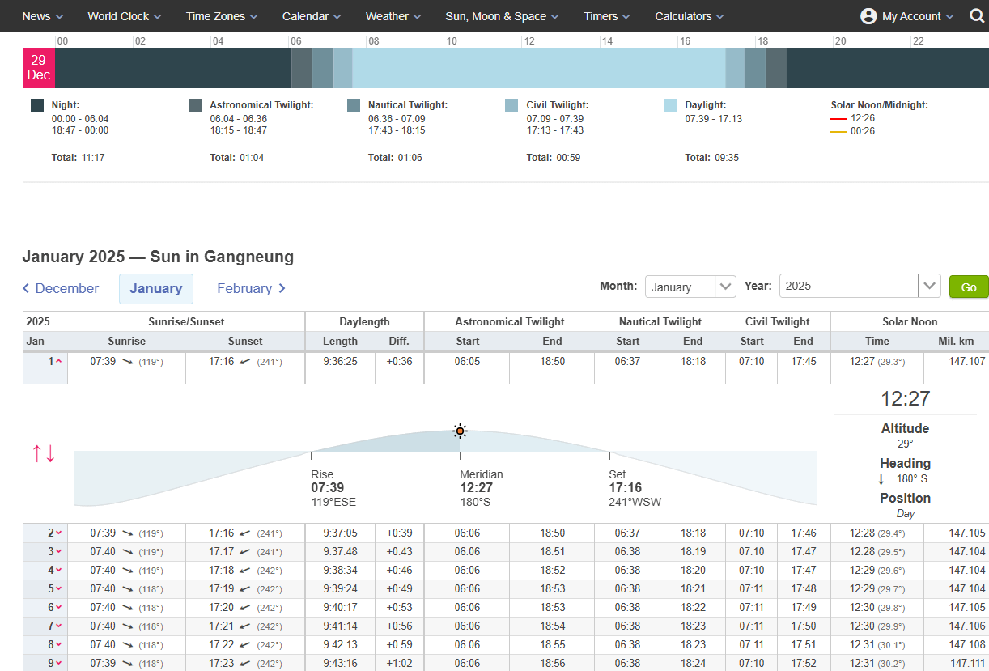Screen dimensions: 989x671
Task: Click the Mil. km column header
Action: [x=957, y=342]
